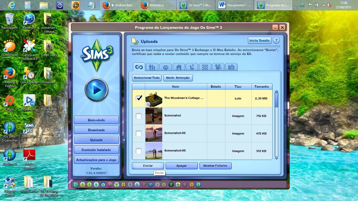
Task: Click the Sims 3 UIC desktop icon
Action: 29,130
